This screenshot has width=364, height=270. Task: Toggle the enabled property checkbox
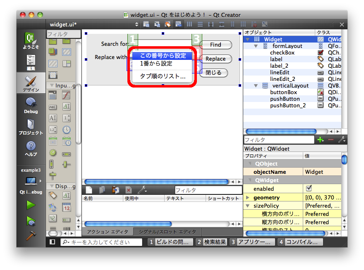pos(309,188)
